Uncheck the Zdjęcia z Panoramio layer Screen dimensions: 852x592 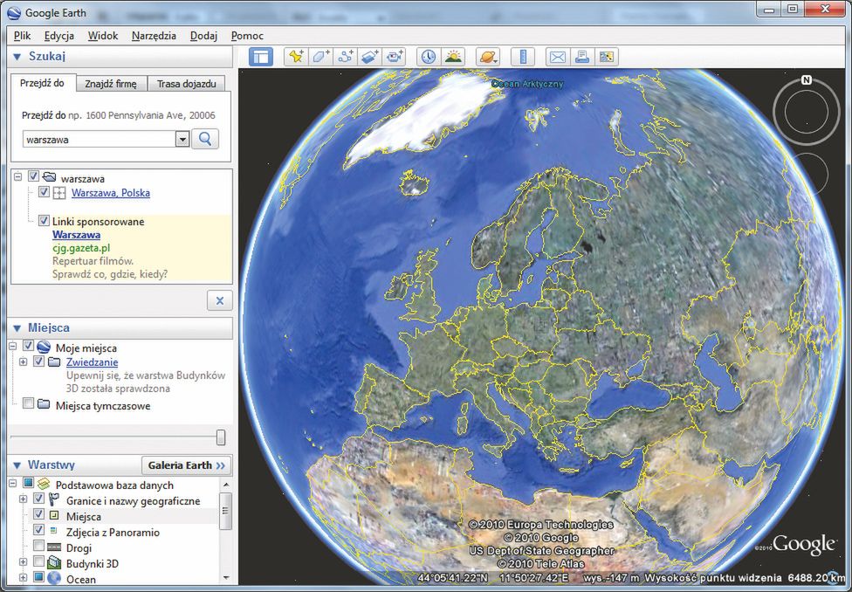pyautogui.click(x=38, y=531)
